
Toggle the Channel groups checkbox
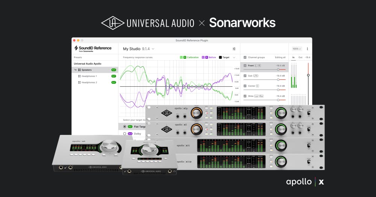[245, 57]
